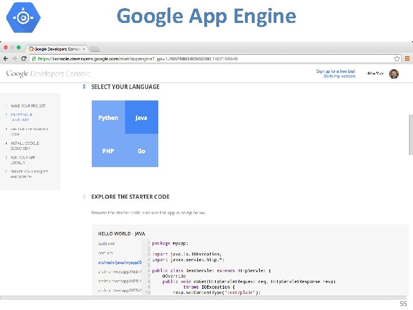Reload the page with the refresh icon
Screen dimensions: 413x310
pos(24,59)
